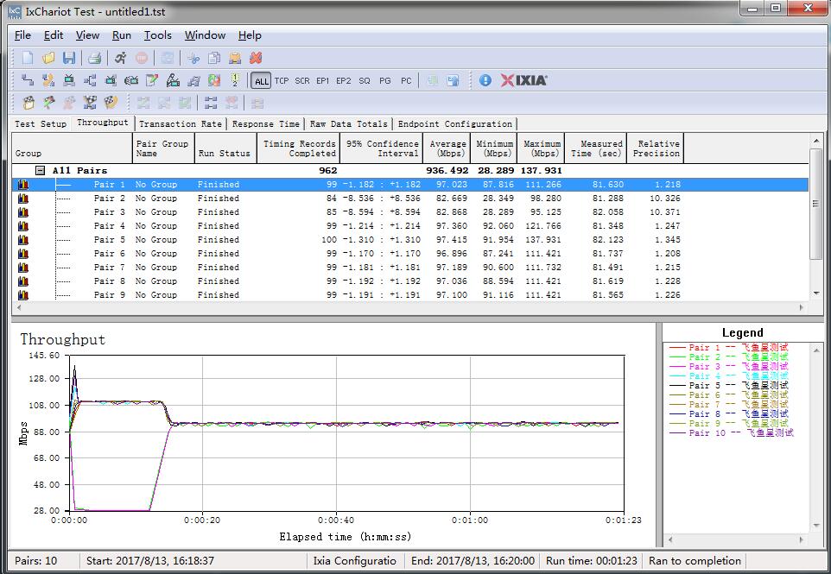
Task: Click the Run Status column header
Action: [224, 153]
